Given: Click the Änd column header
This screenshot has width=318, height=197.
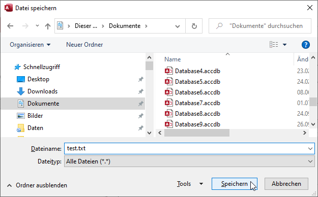Looking at the screenshot, I should 303,59.
